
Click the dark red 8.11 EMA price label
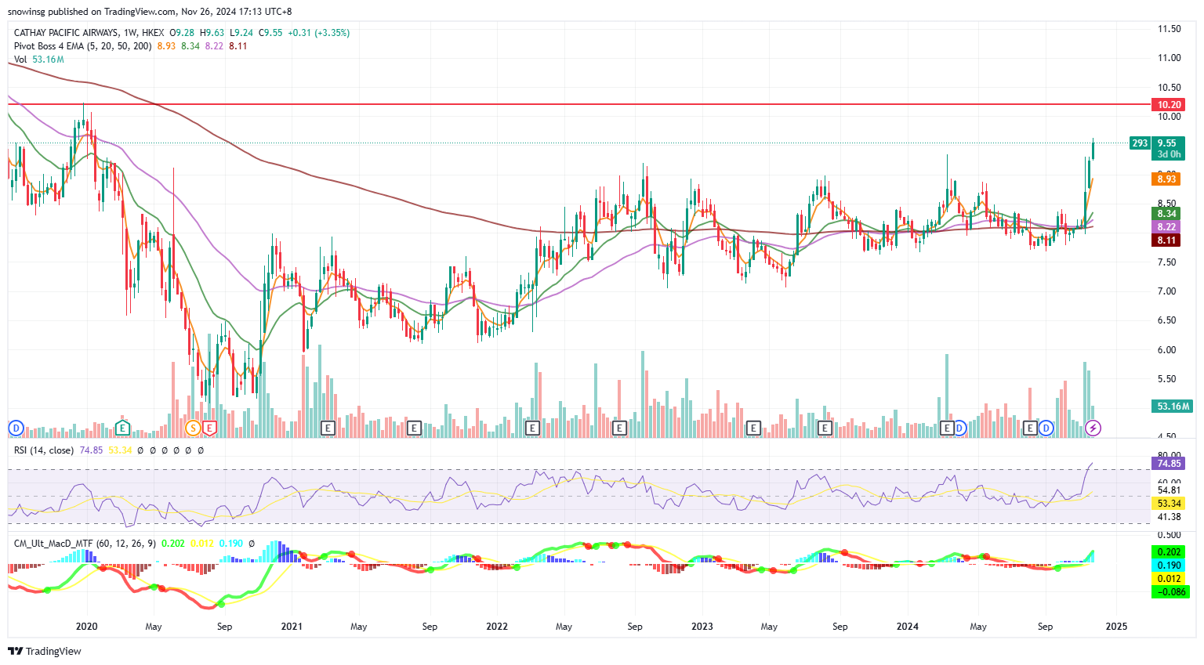click(1166, 240)
